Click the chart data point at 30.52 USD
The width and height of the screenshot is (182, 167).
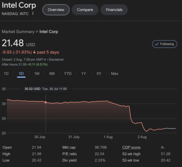tap(45, 102)
